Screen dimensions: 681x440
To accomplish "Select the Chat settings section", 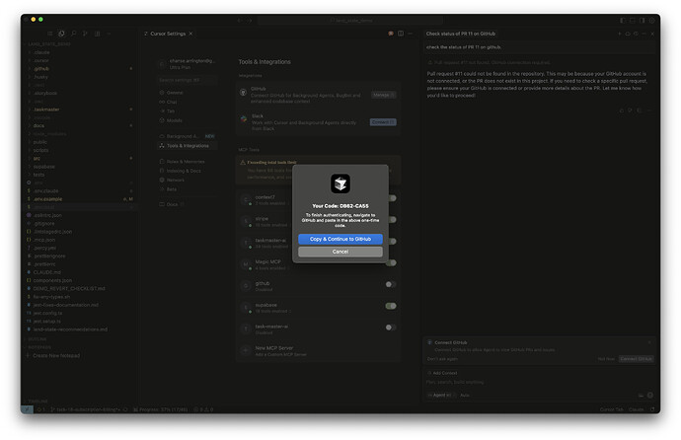I will [188, 102].
